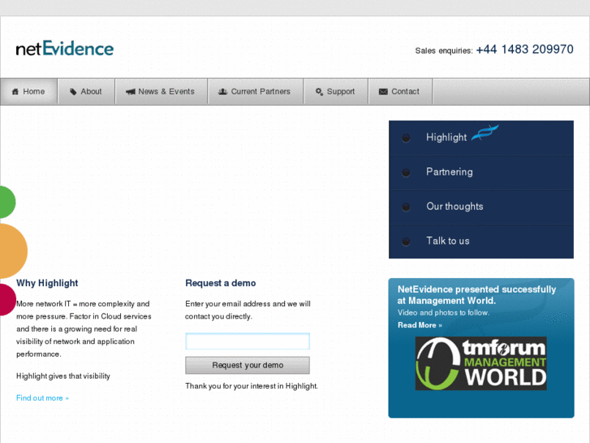
Task: Click the bullet dot next to Highlight
Action: (x=406, y=138)
